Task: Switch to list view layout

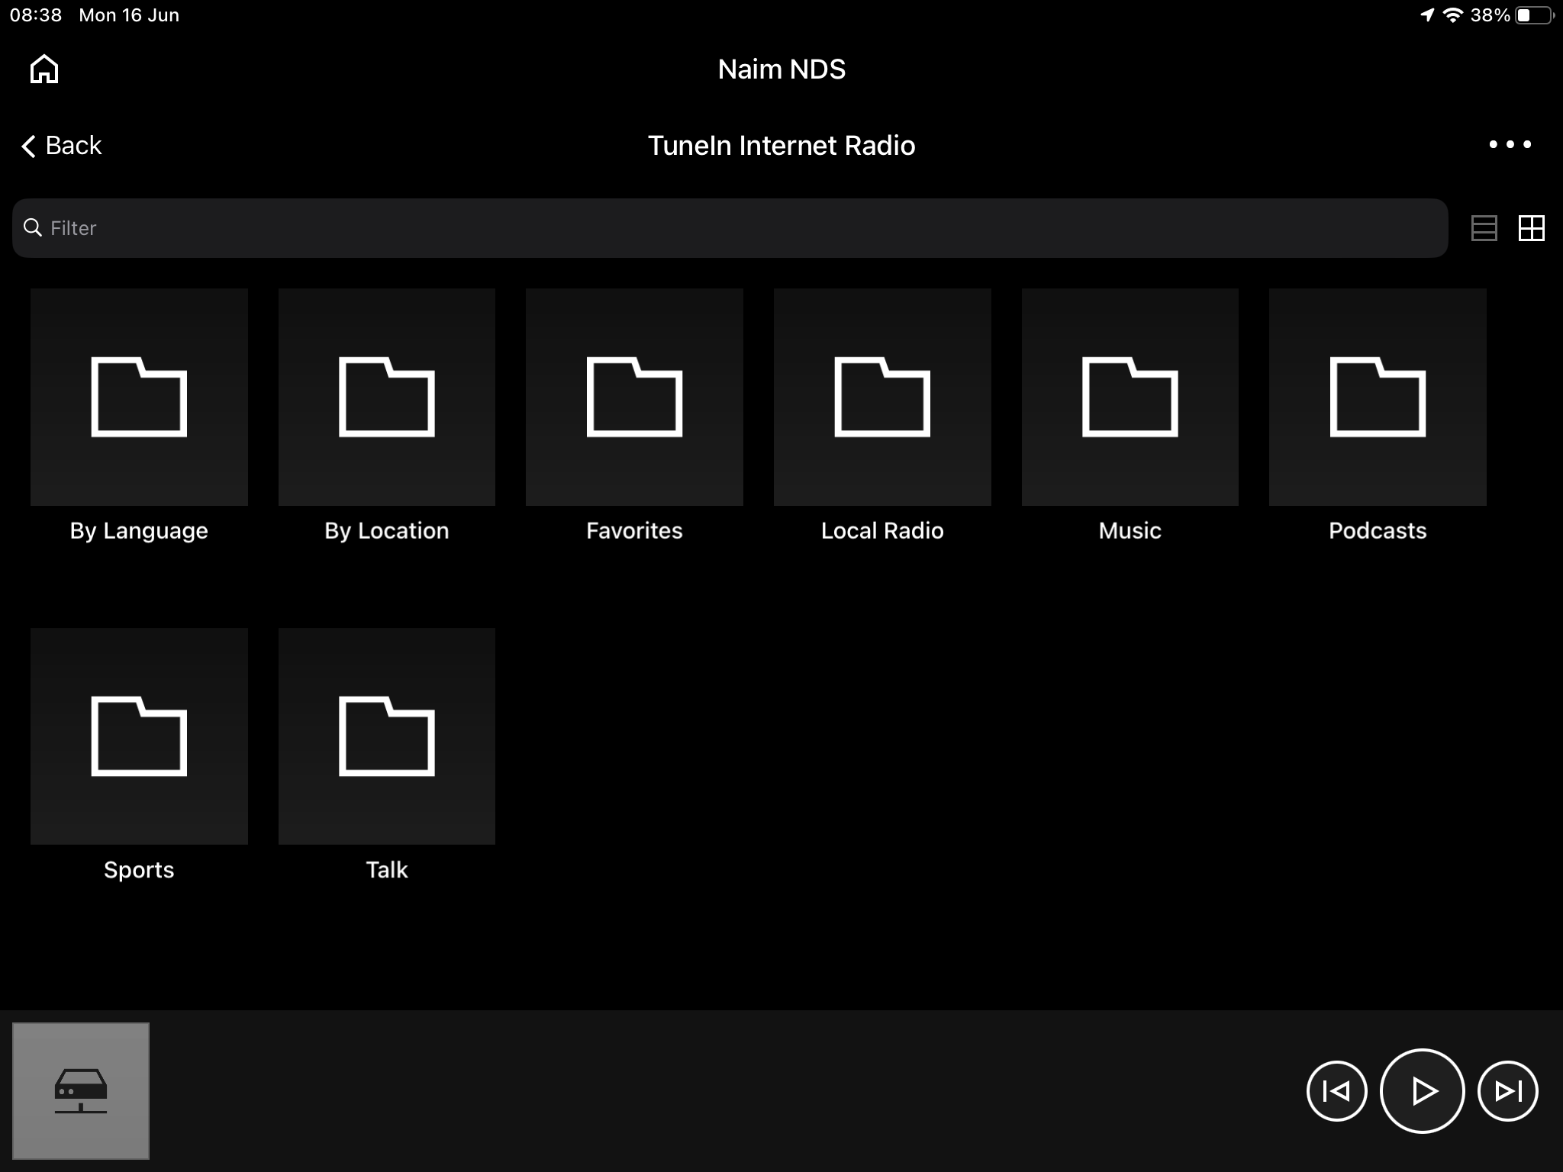Action: pyautogui.click(x=1484, y=228)
